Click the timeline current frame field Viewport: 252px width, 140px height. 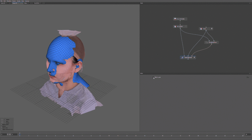tap(14, 134)
